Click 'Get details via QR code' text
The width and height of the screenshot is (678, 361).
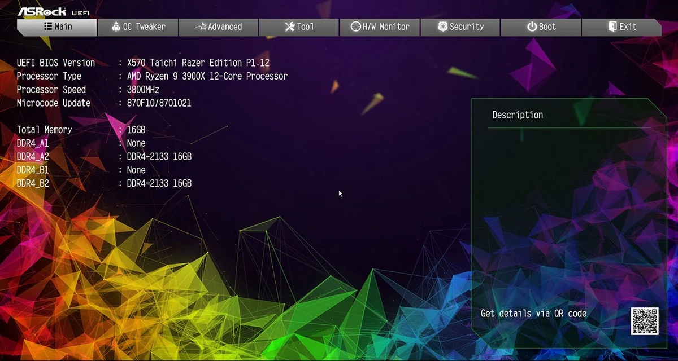pyautogui.click(x=533, y=314)
